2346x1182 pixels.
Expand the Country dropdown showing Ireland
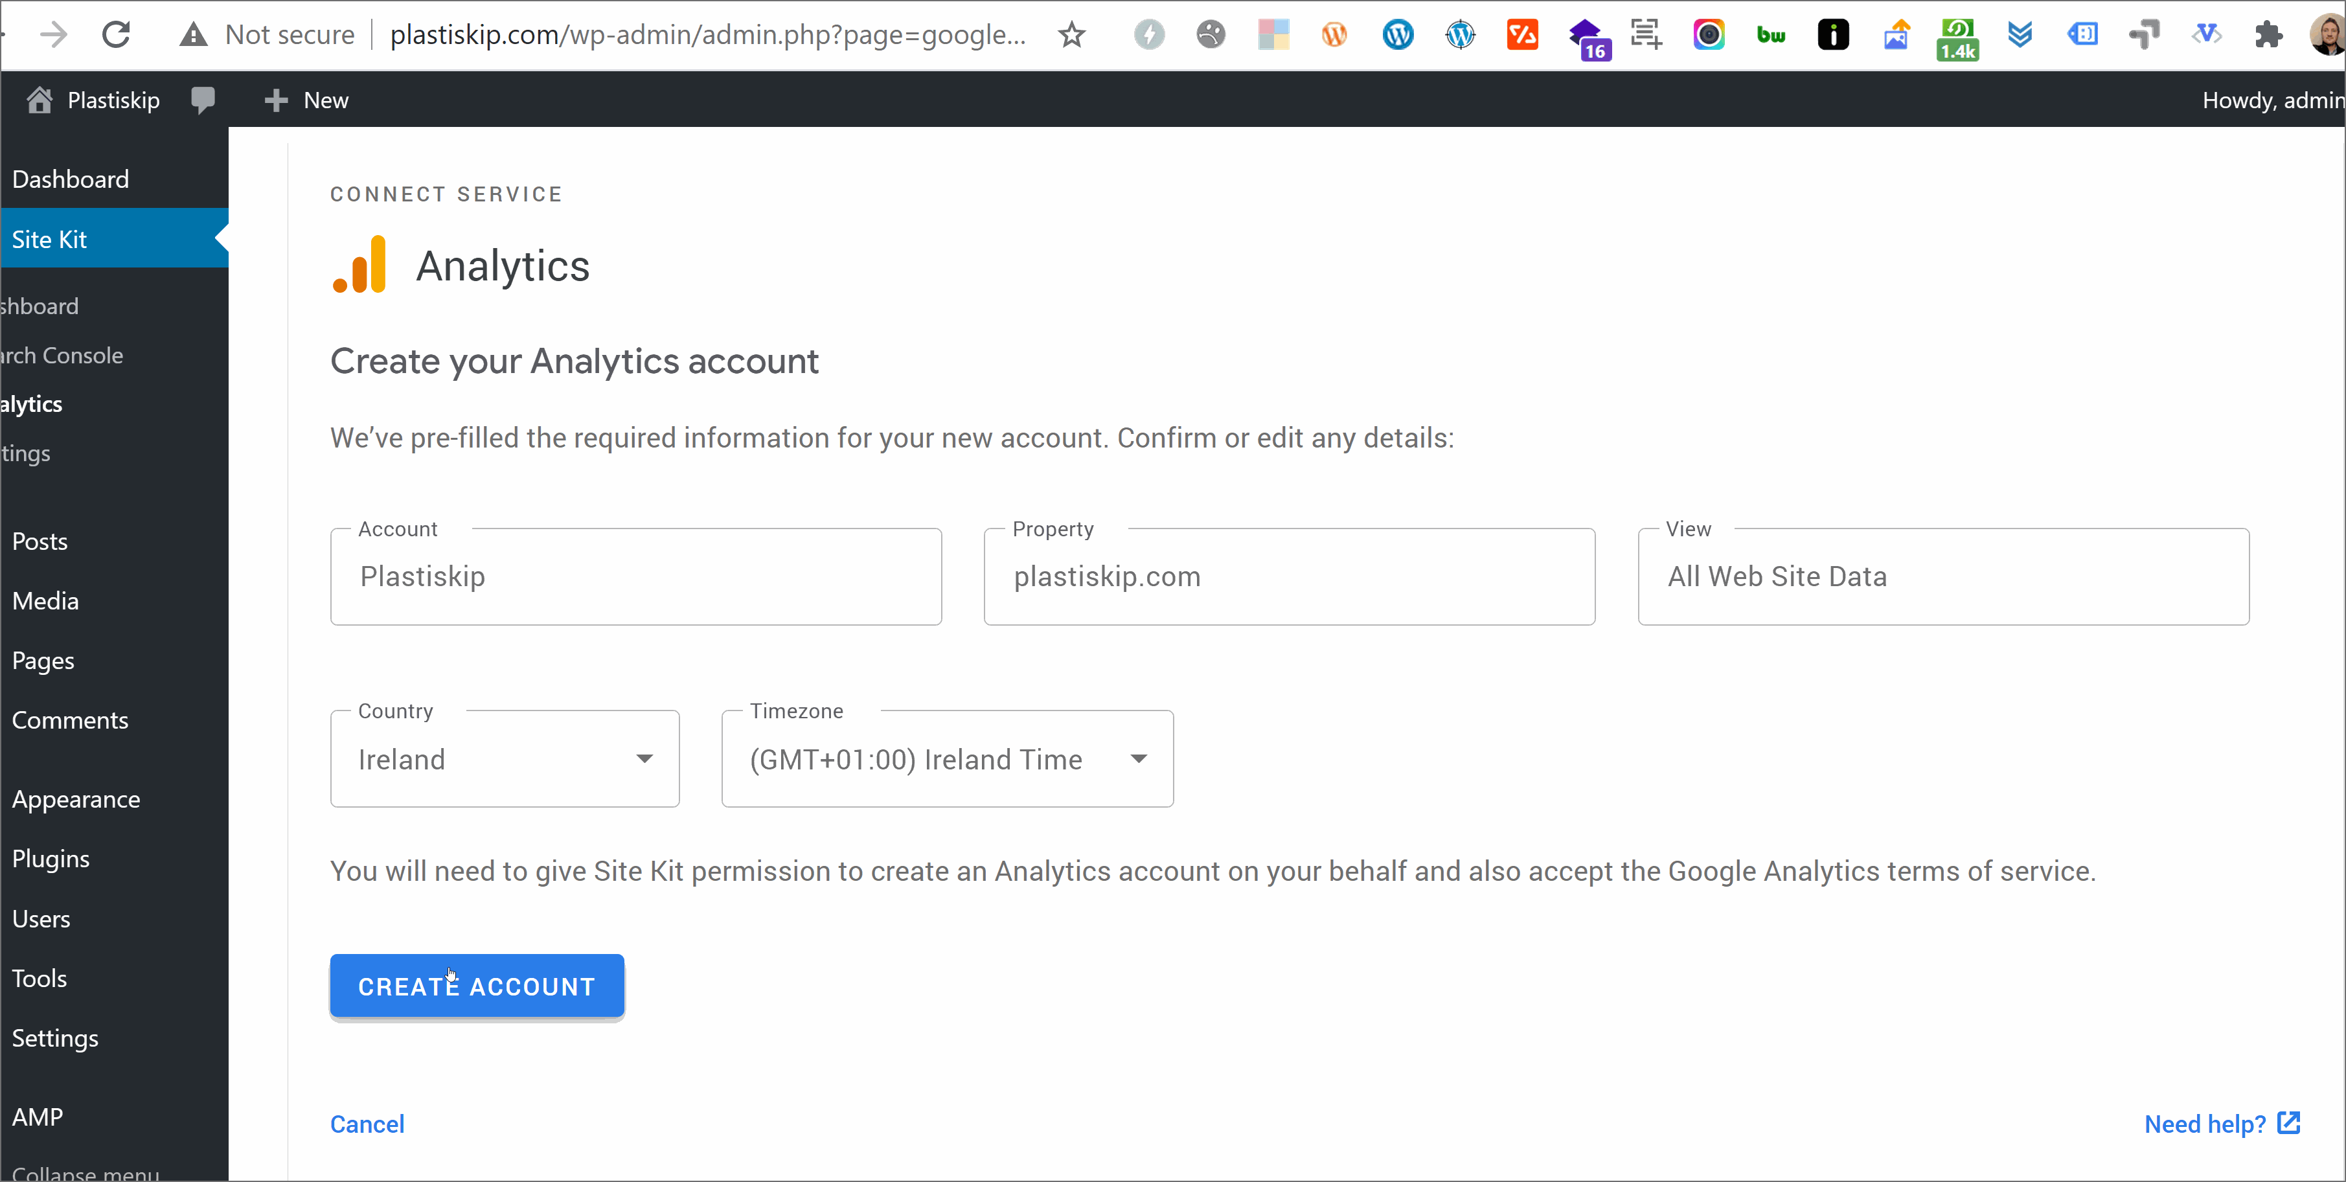click(x=505, y=758)
